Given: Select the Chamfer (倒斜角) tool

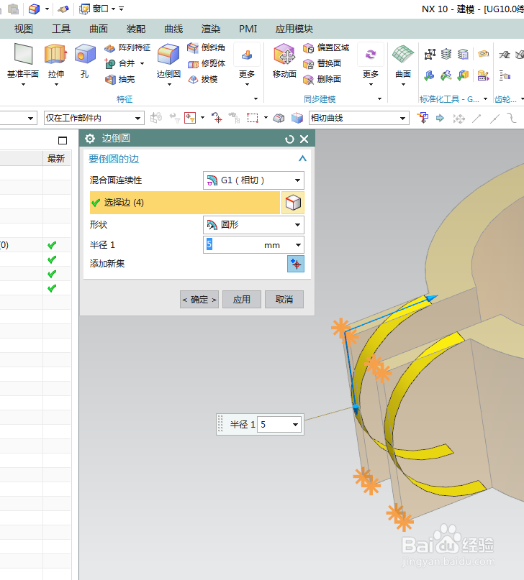Looking at the screenshot, I should [206, 47].
